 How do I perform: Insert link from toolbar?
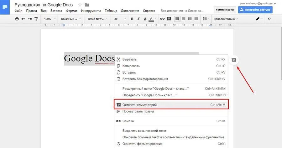tap(162, 19)
